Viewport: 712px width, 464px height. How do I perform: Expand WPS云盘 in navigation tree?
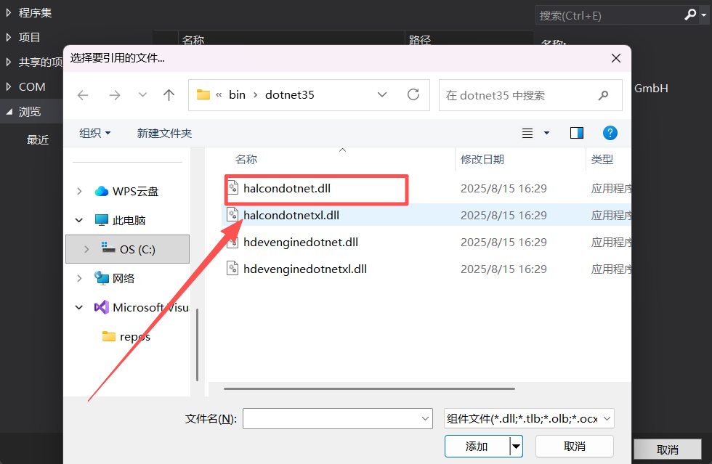[x=79, y=191]
